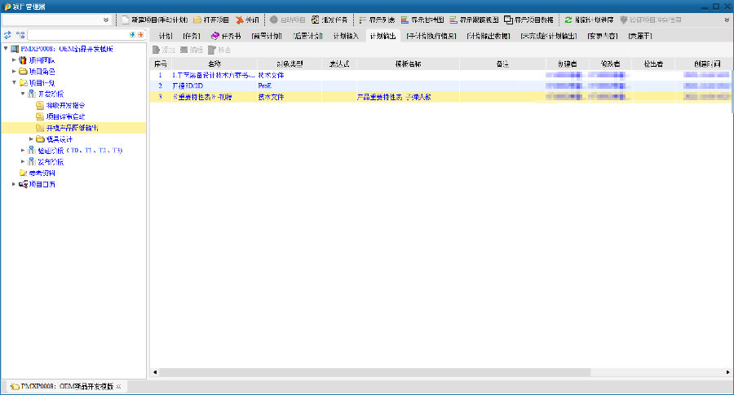This screenshot has height=395, width=734.
Task: Expand the 项目角色 tree node
Action: coord(14,71)
